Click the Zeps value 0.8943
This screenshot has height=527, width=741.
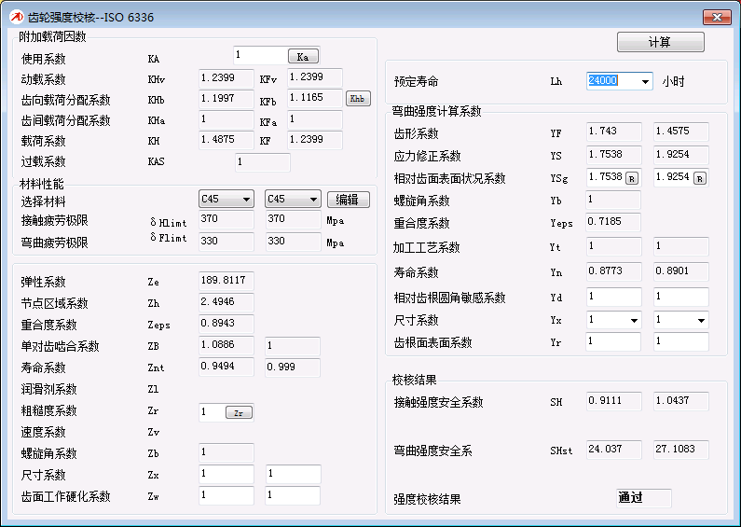pyautogui.click(x=226, y=324)
